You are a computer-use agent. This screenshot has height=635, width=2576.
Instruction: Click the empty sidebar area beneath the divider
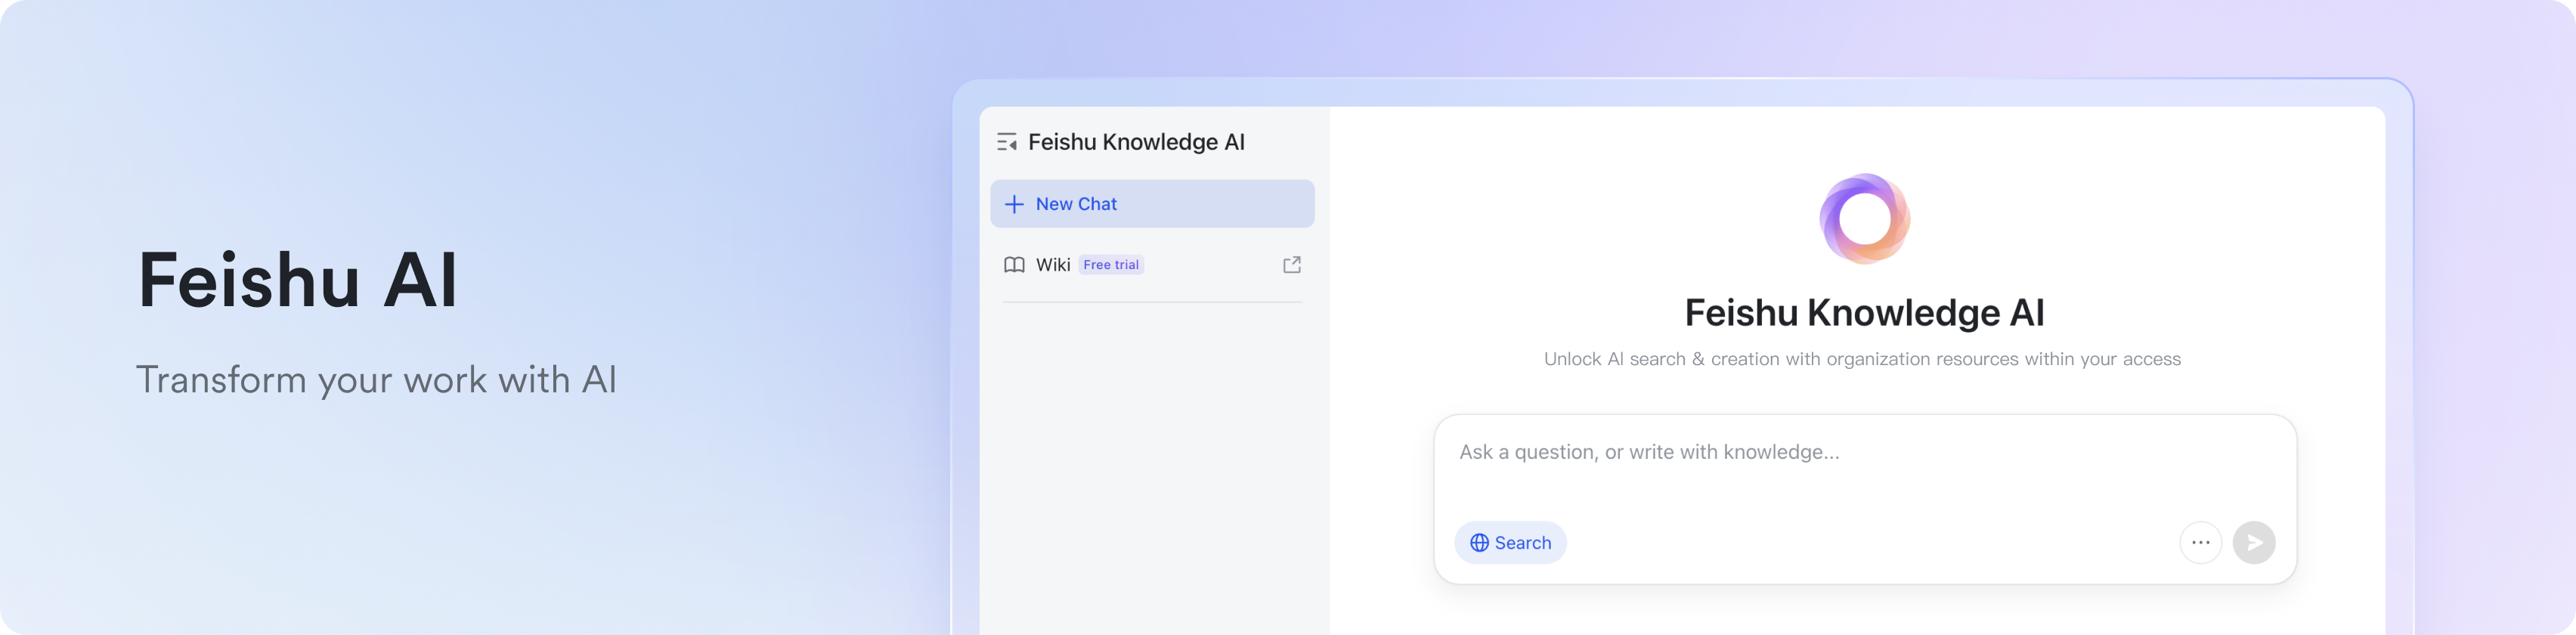[x=1152, y=460]
